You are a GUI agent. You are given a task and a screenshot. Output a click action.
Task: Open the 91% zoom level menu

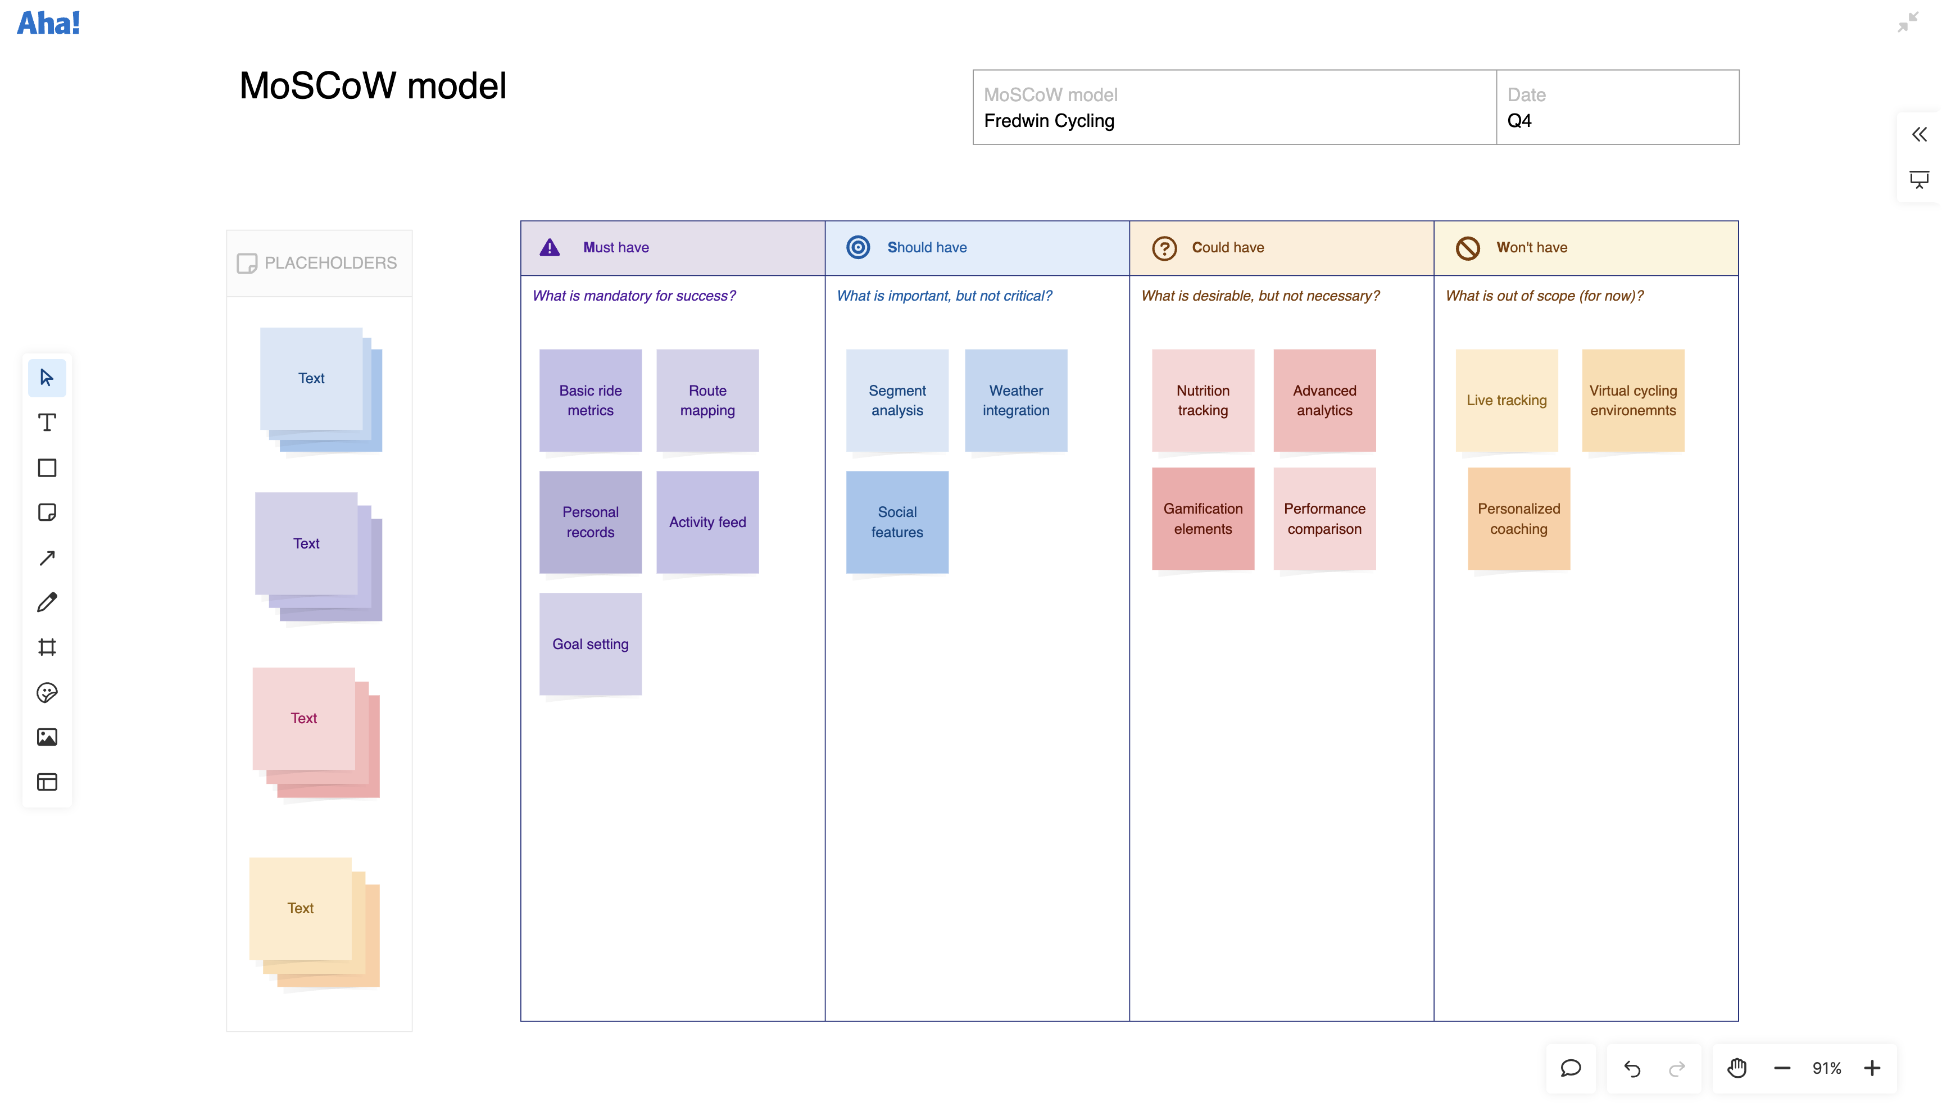coord(1826,1068)
